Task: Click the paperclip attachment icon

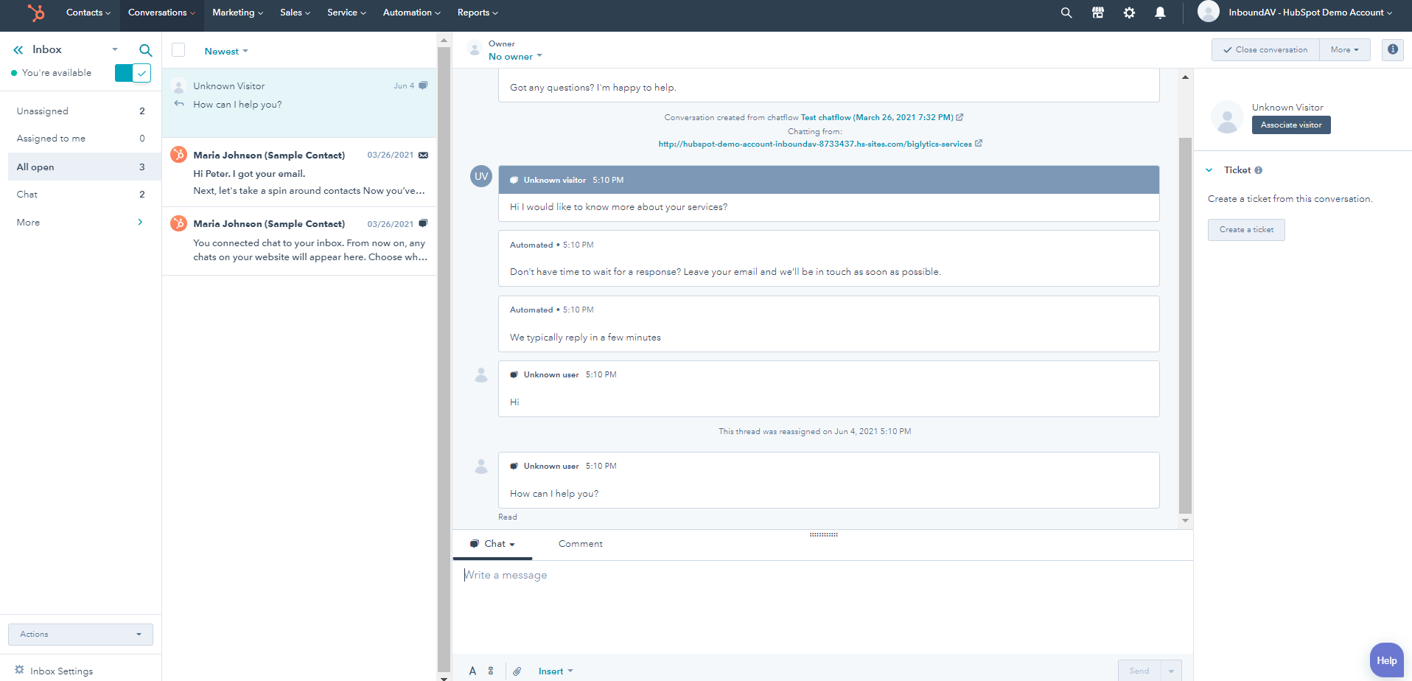Action: pyautogui.click(x=517, y=671)
